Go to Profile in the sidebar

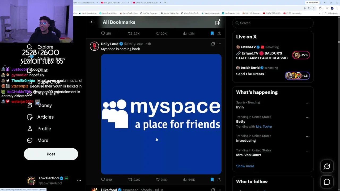(39, 129)
